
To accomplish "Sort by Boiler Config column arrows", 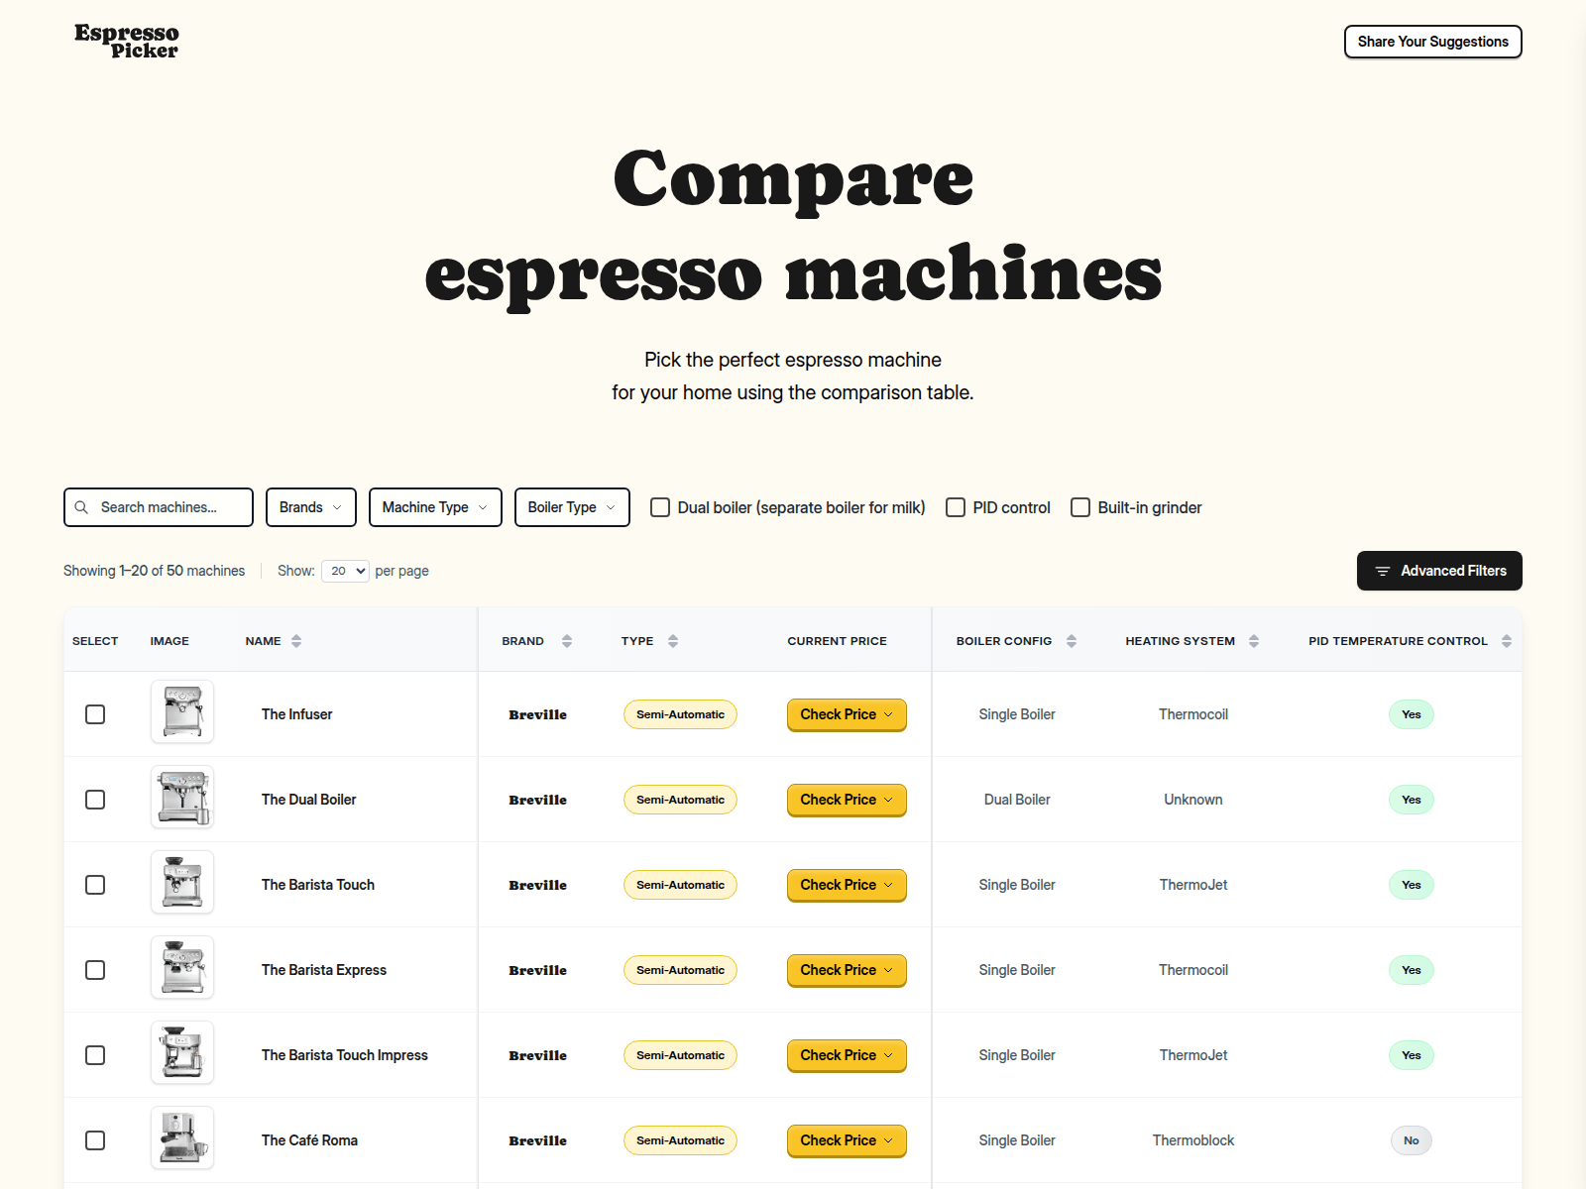I will 1072,641.
